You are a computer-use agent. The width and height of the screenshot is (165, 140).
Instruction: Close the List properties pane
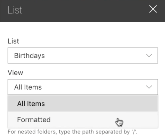click(x=153, y=9)
